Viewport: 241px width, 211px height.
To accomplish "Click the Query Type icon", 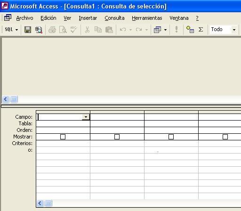I will pyautogui.click(x=157, y=30).
